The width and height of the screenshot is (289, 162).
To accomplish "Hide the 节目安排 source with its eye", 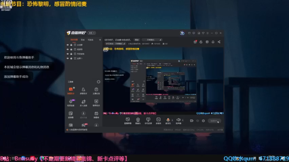I will tap(68, 54).
